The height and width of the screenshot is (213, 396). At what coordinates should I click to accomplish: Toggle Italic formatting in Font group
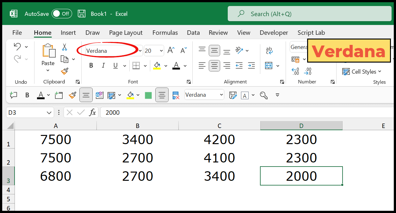click(103, 66)
